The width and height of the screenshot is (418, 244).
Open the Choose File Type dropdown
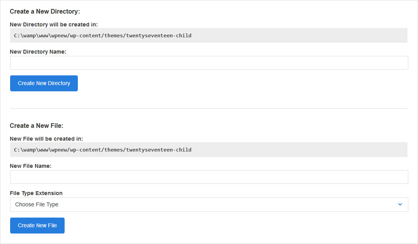coord(209,204)
